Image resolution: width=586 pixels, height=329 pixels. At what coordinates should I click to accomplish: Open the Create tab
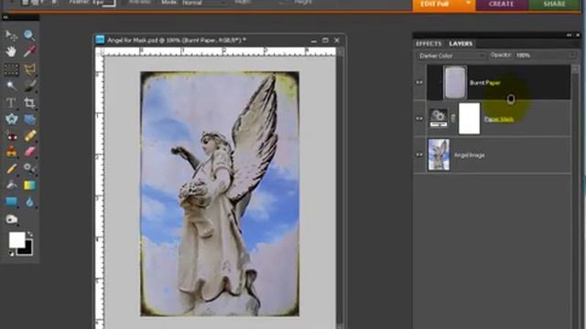[502, 4]
